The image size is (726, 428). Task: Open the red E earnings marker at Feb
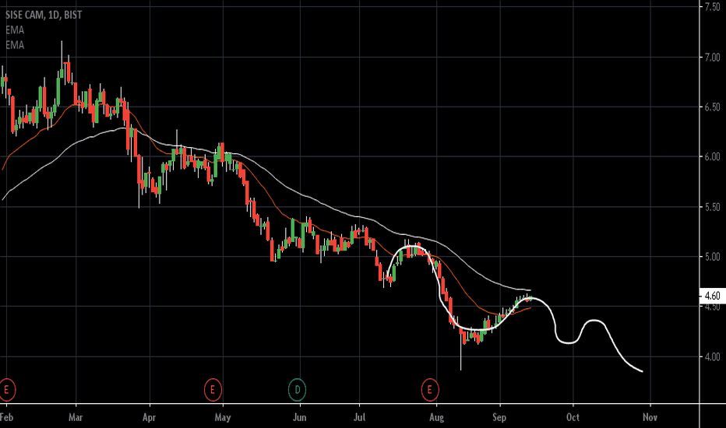[x=7, y=390]
